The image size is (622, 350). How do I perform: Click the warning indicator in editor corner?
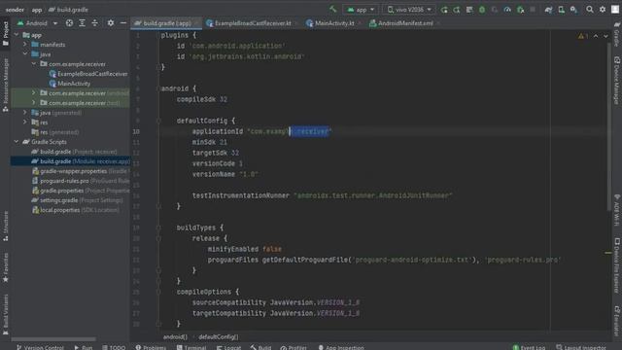coord(583,36)
